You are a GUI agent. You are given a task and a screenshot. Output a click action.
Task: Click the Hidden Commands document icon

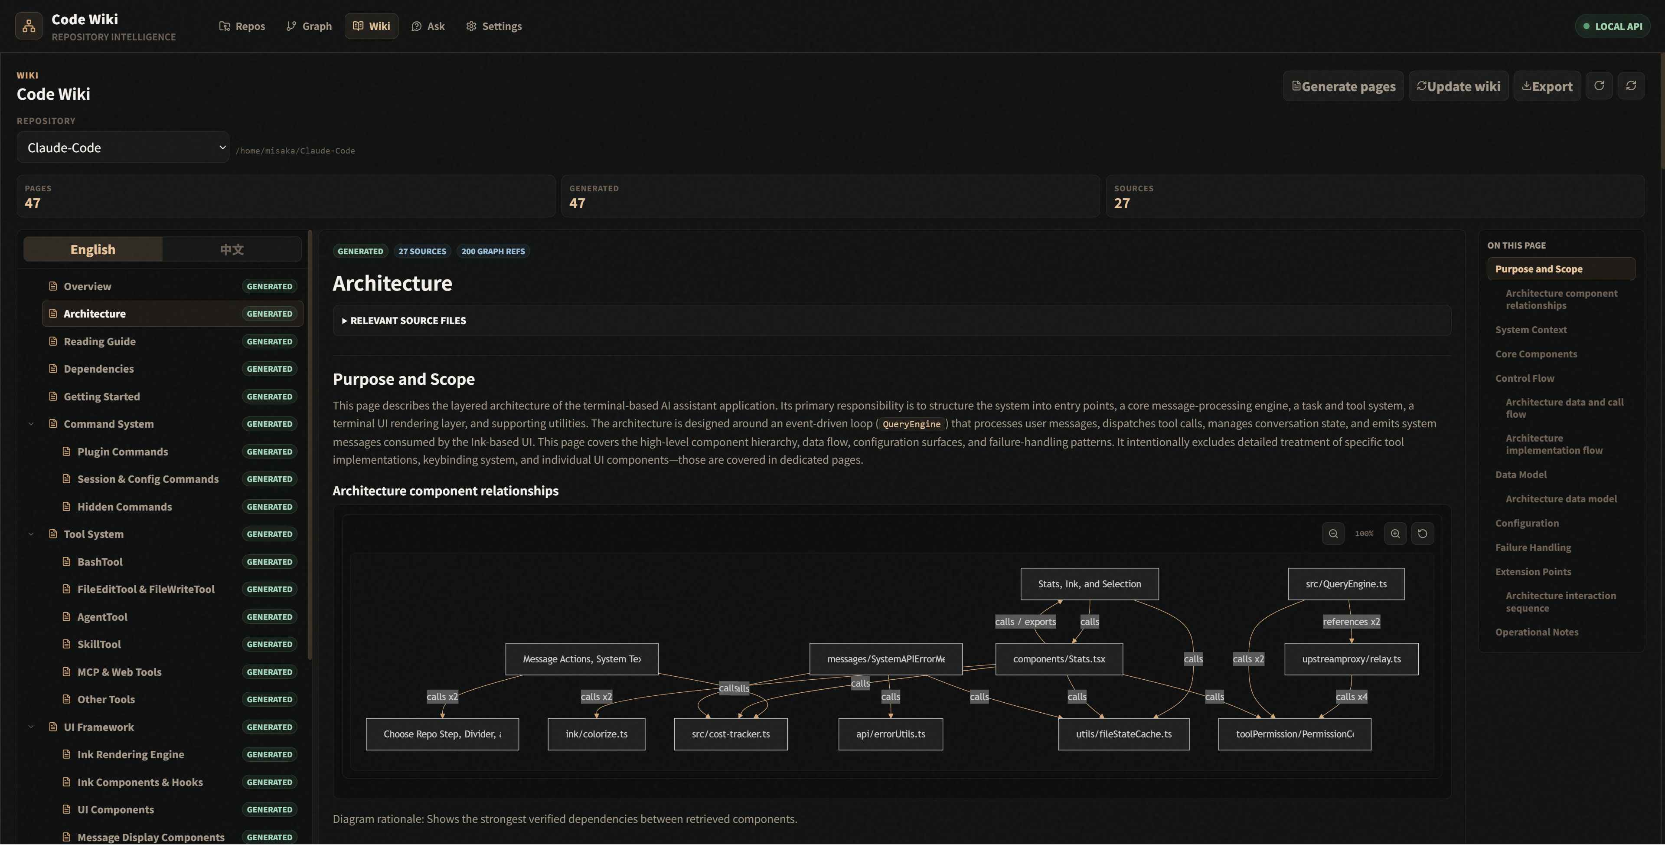67,506
